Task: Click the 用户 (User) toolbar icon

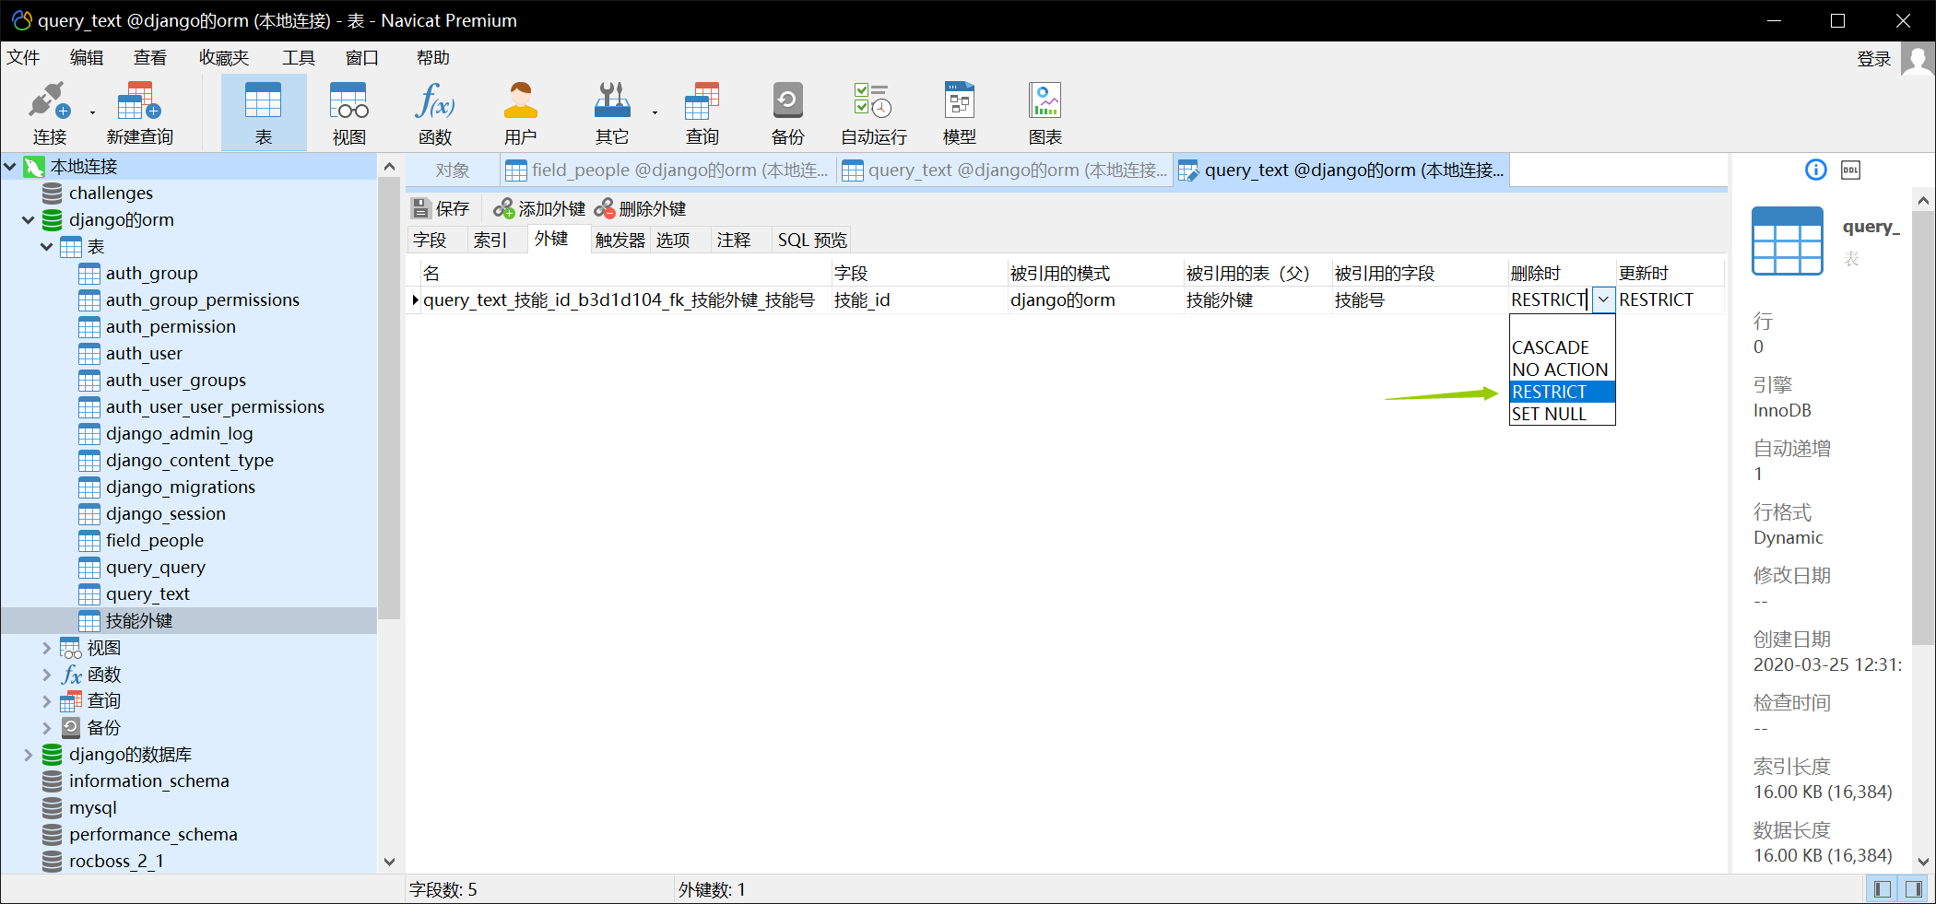Action: pyautogui.click(x=521, y=113)
